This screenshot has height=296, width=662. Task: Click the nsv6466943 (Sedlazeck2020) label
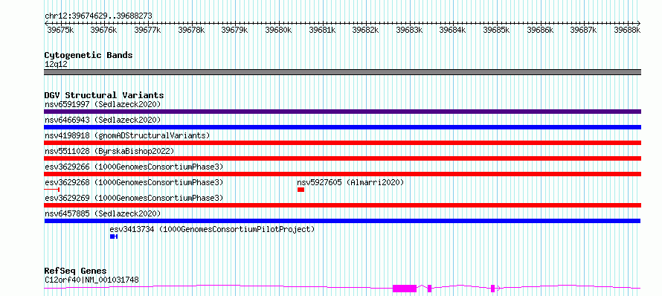click(103, 120)
